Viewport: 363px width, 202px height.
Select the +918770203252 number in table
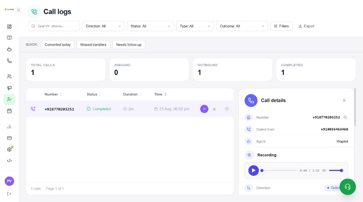(x=59, y=109)
